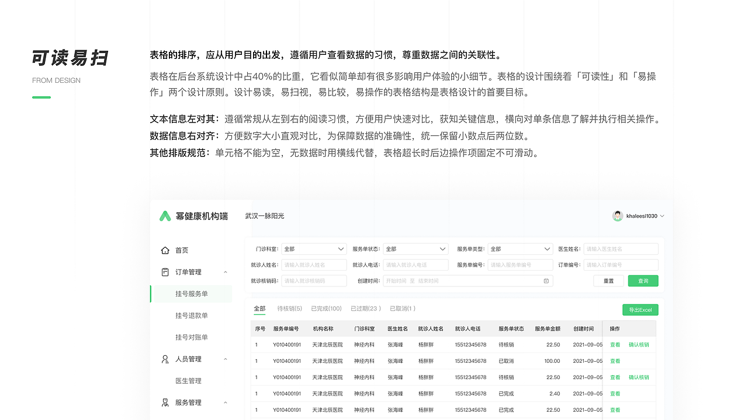Click the 操作 column header

pyautogui.click(x=615, y=329)
